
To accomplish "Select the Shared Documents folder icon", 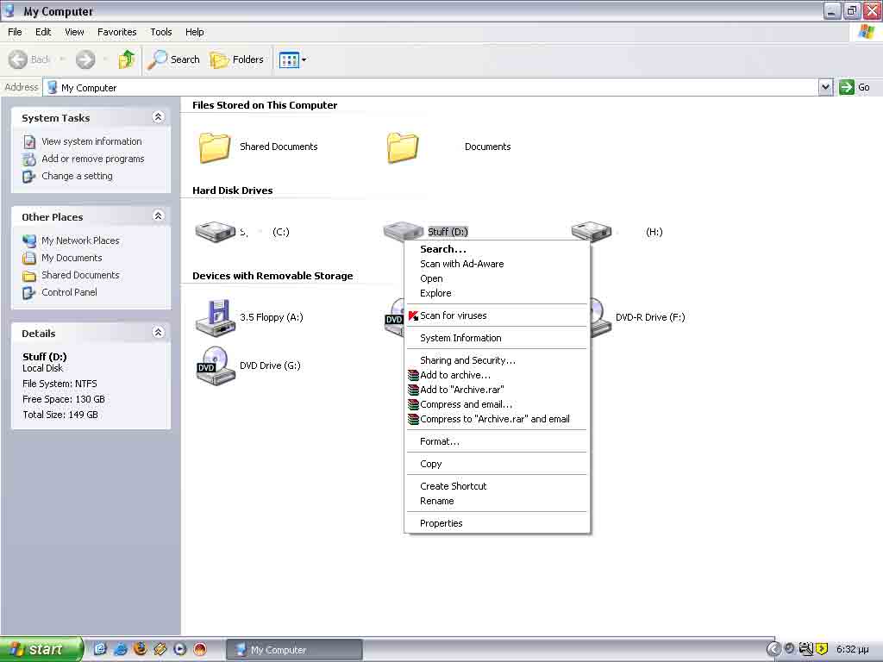I will [x=215, y=147].
